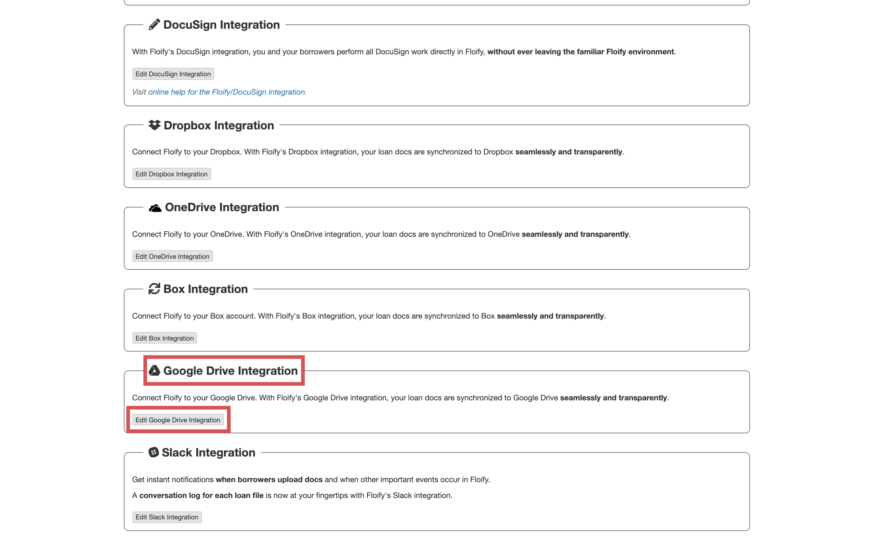
Task: Click the DocuSign Integration heading
Action: pyautogui.click(x=221, y=25)
